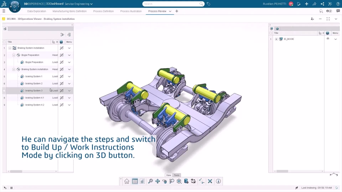Viewport: 342px width, 192px height.
Task: Select the Tools tab above the toolbar
Action: click(176, 175)
